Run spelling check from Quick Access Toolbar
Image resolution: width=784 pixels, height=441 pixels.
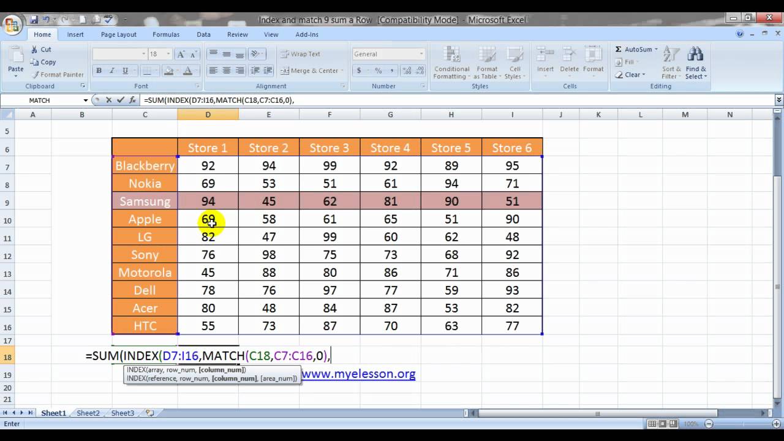pos(109,20)
